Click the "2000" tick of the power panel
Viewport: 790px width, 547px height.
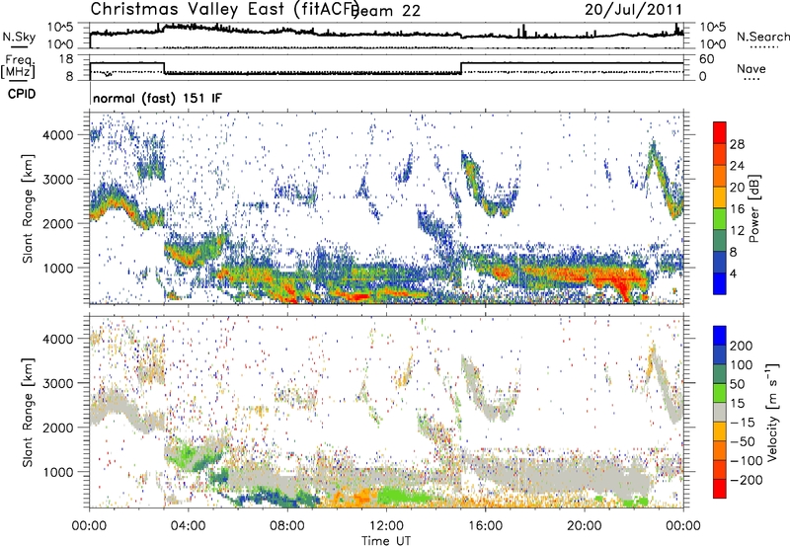(x=58, y=223)
